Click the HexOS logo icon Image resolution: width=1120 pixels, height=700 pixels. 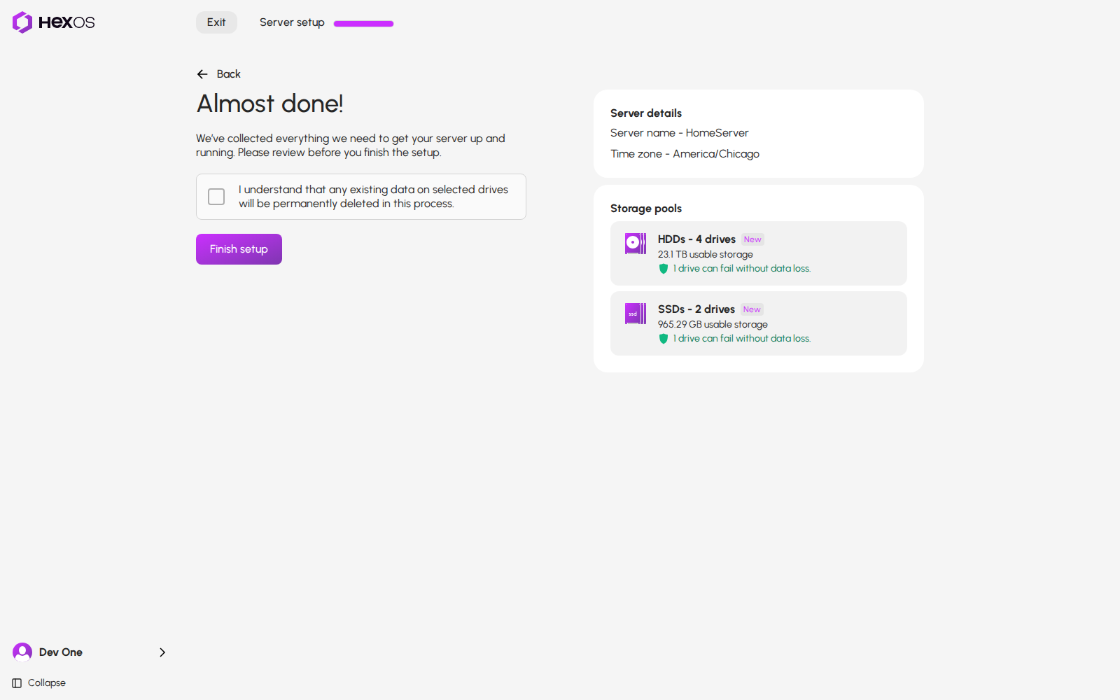22,22
